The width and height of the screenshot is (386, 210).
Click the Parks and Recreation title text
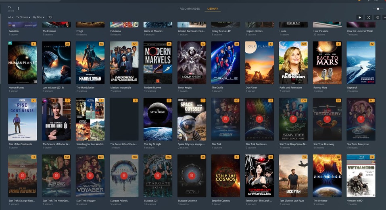tap(290, 88)
